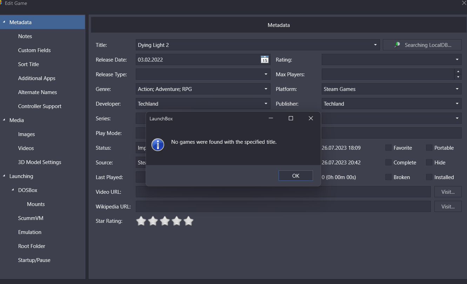Expand the Developer dropdown arrow
The height and width of the screenshot is (284, 467).
pos(266,104)
